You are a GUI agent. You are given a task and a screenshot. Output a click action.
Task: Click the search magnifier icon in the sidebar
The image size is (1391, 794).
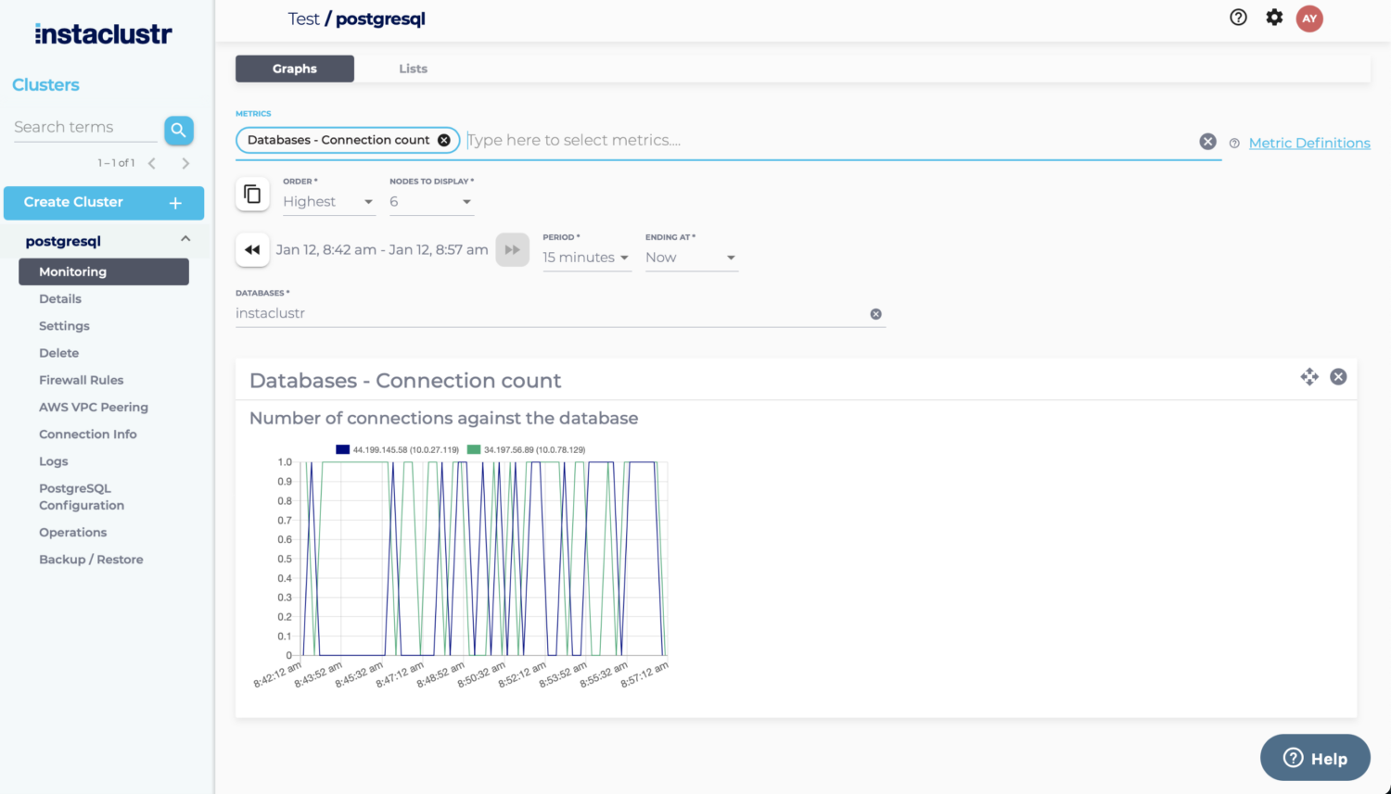click(178, 131)
